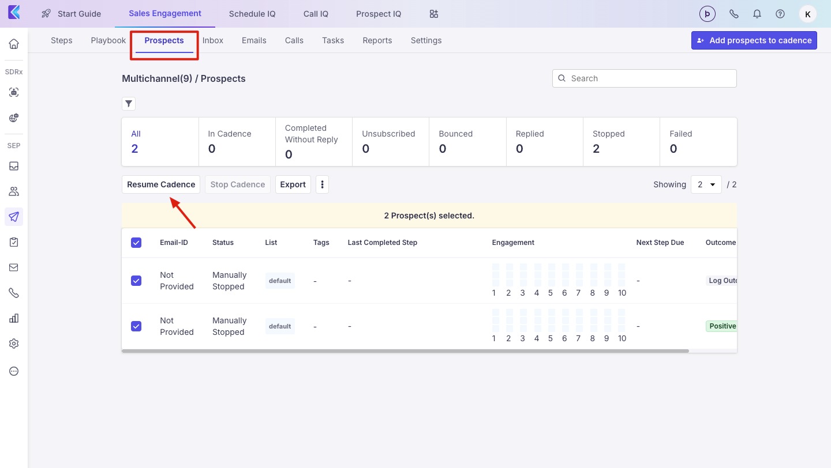Open the bar chart reports sidebar icon
Image resolution: width=831 pixels, height=468 pixels.
(x=14, y=318)
